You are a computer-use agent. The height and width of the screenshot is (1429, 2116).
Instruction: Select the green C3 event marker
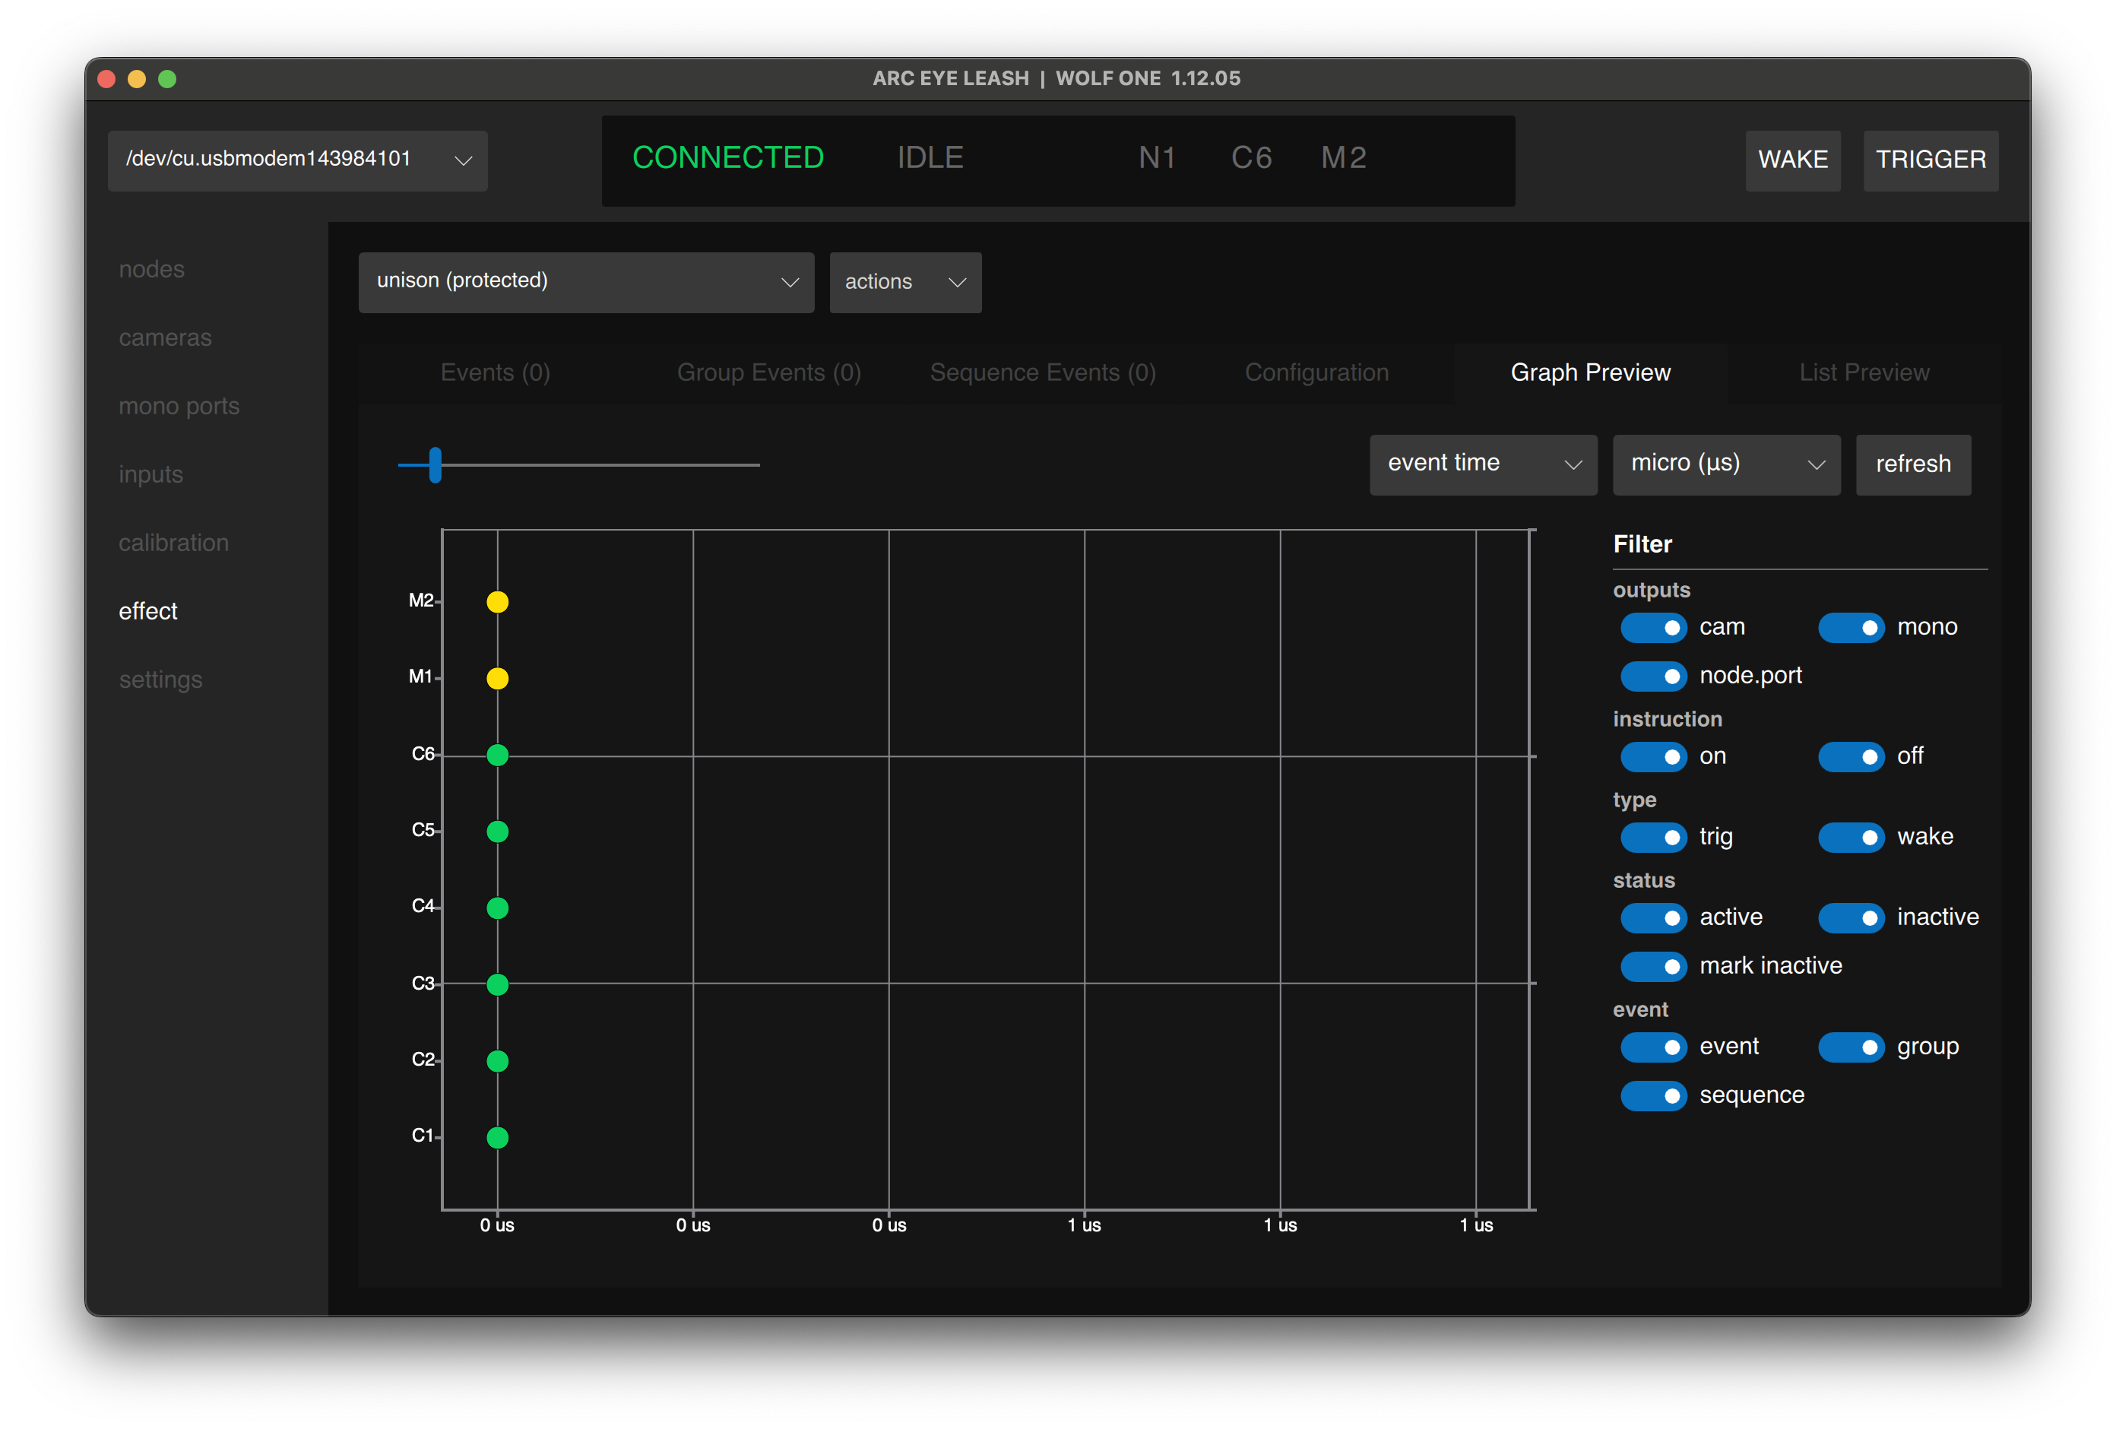[x=497, y=984]
